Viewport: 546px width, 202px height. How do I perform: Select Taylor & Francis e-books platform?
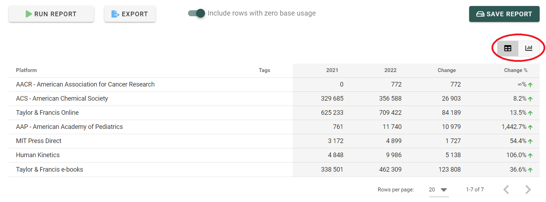tap(50, 170)
